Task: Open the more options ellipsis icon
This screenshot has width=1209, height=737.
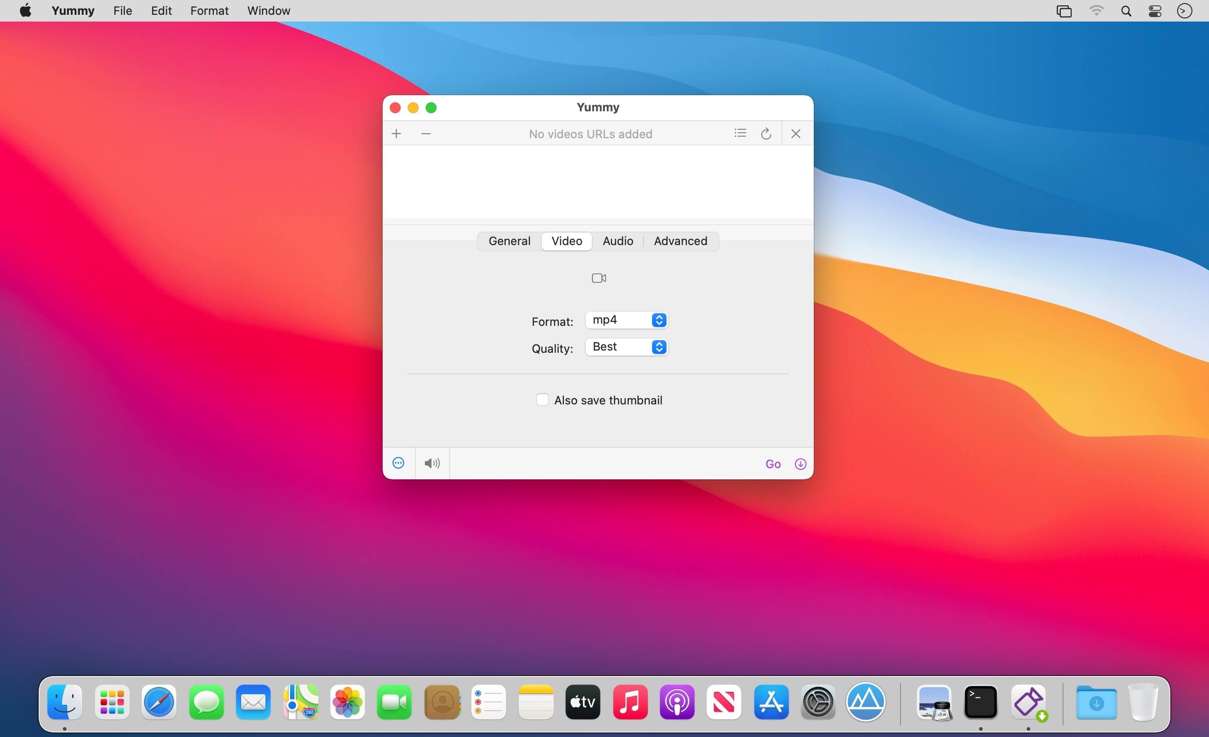Action: point(398,463)
